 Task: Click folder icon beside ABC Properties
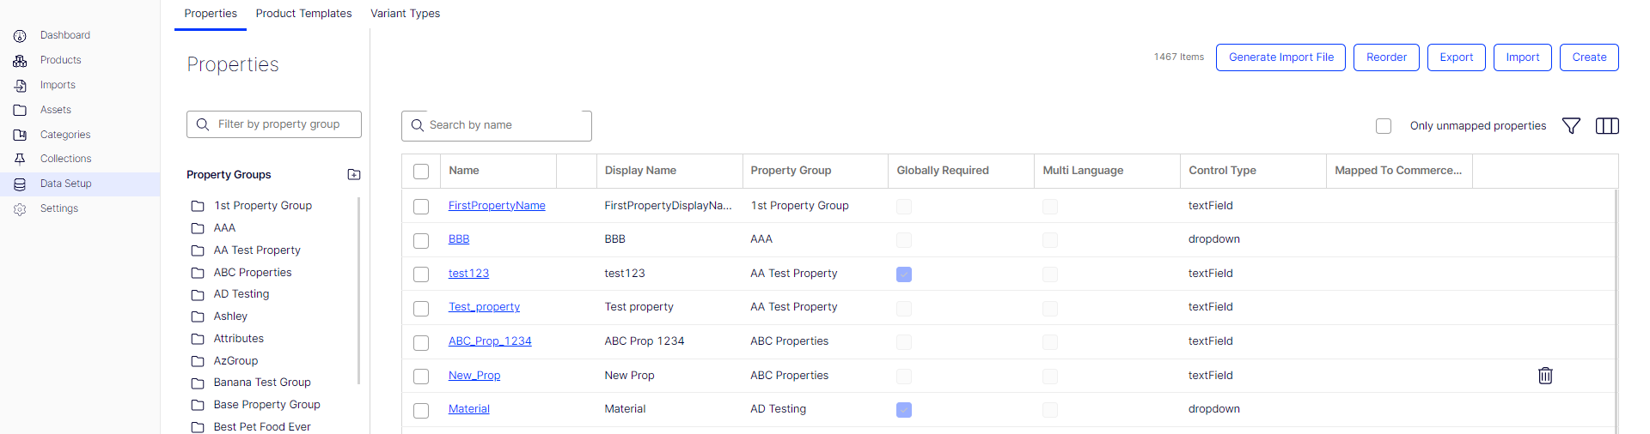[198, 273]
